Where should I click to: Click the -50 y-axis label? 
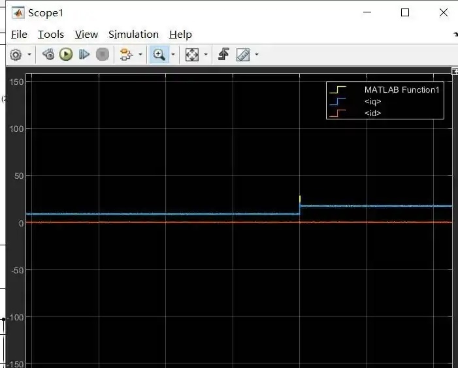tap(18, 270)
